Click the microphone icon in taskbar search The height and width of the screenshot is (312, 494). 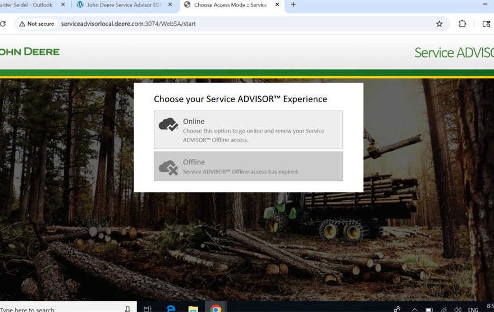(127, 309)
